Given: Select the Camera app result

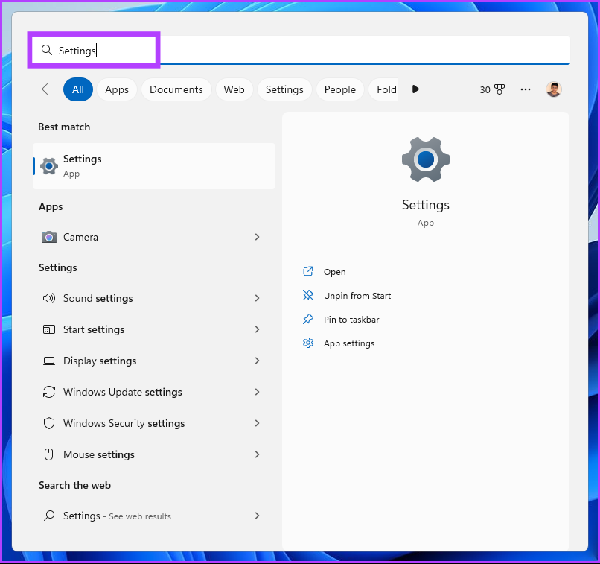Looking at the screenshot, I should pyautogui.click(x=80, y=237).
